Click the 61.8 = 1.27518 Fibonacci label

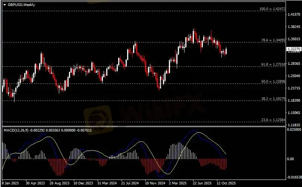[273, 64]
